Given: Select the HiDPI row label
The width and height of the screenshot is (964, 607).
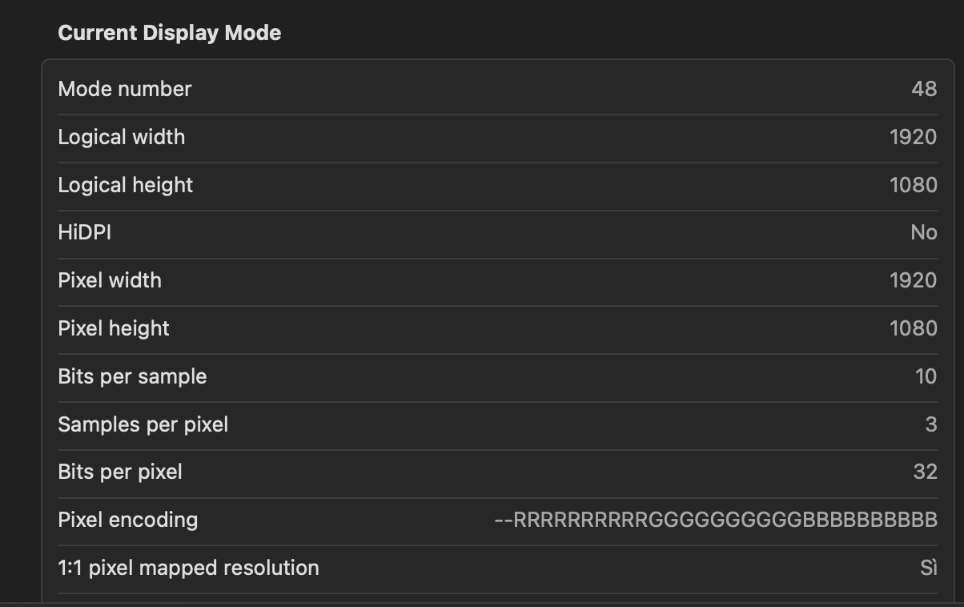Looking at the screenshot, I should [x=84, y=233].
